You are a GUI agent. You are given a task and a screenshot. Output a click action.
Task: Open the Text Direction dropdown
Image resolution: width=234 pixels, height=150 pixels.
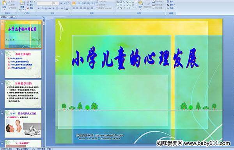(x=102, y=2)
